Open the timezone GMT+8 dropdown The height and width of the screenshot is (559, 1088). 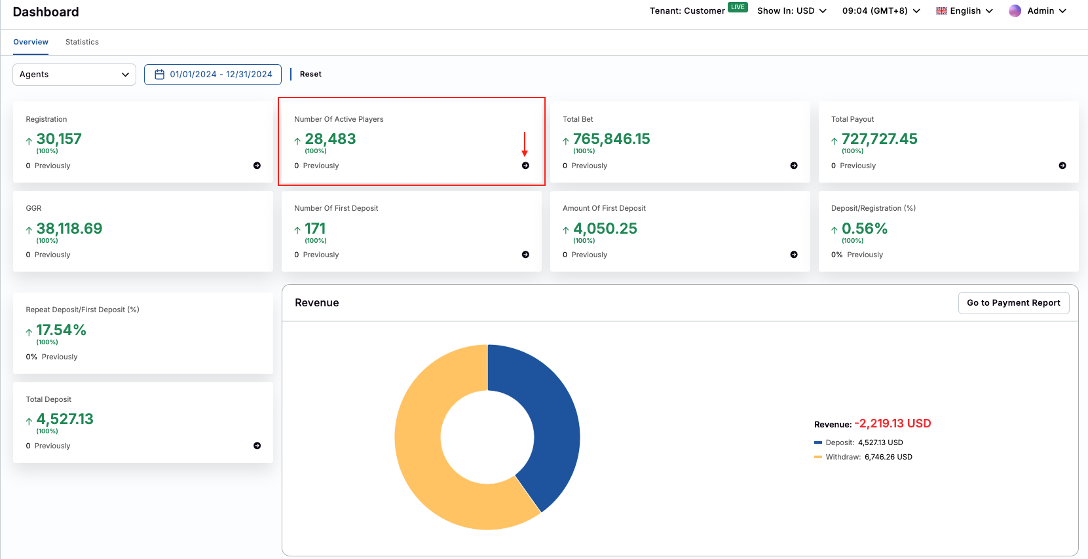[x=880, y=11]
